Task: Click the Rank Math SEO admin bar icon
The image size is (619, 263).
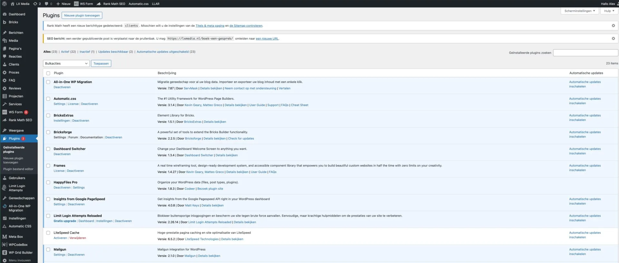Action: point(99,4)
